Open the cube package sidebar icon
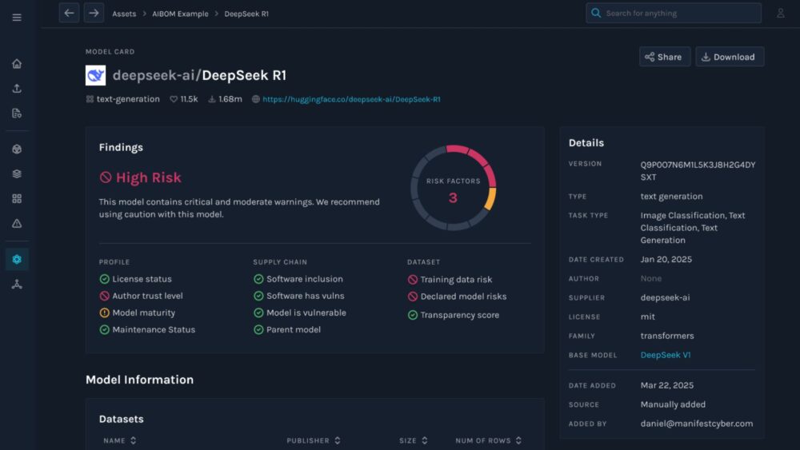The width and height of the screenshot is (800, 450). pyautogui.click(x=17, y=149)
